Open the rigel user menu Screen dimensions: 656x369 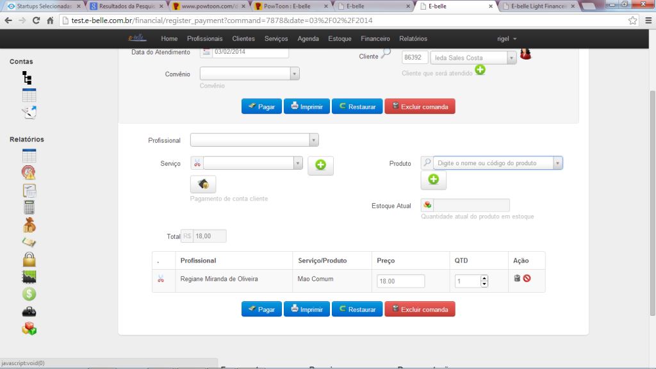click(x=507, y=38)
